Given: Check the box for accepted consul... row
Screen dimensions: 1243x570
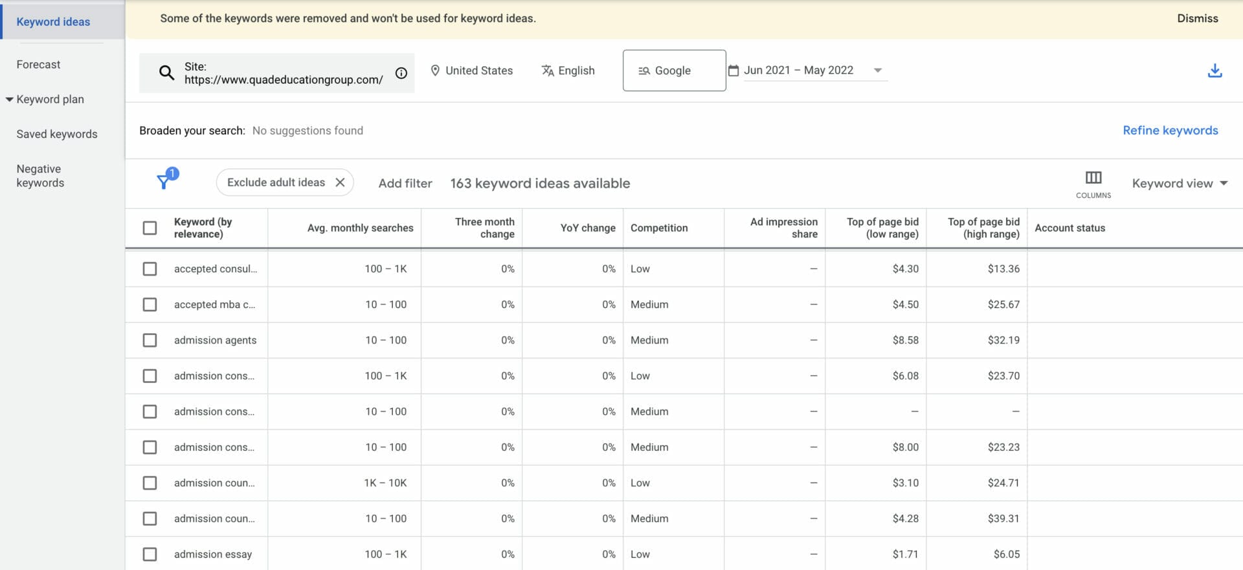Looking at the screenshot, I should (150, 269).
